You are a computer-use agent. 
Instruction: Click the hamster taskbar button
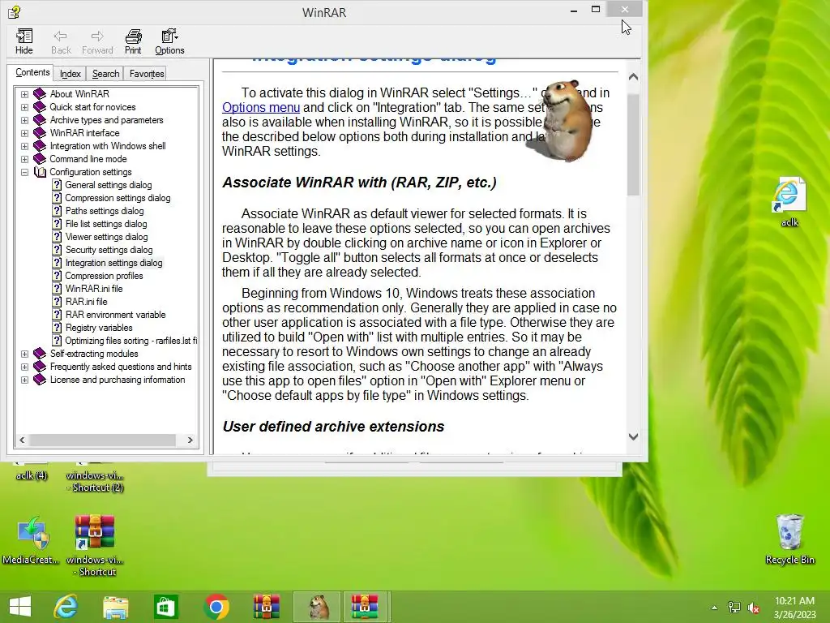317,607
